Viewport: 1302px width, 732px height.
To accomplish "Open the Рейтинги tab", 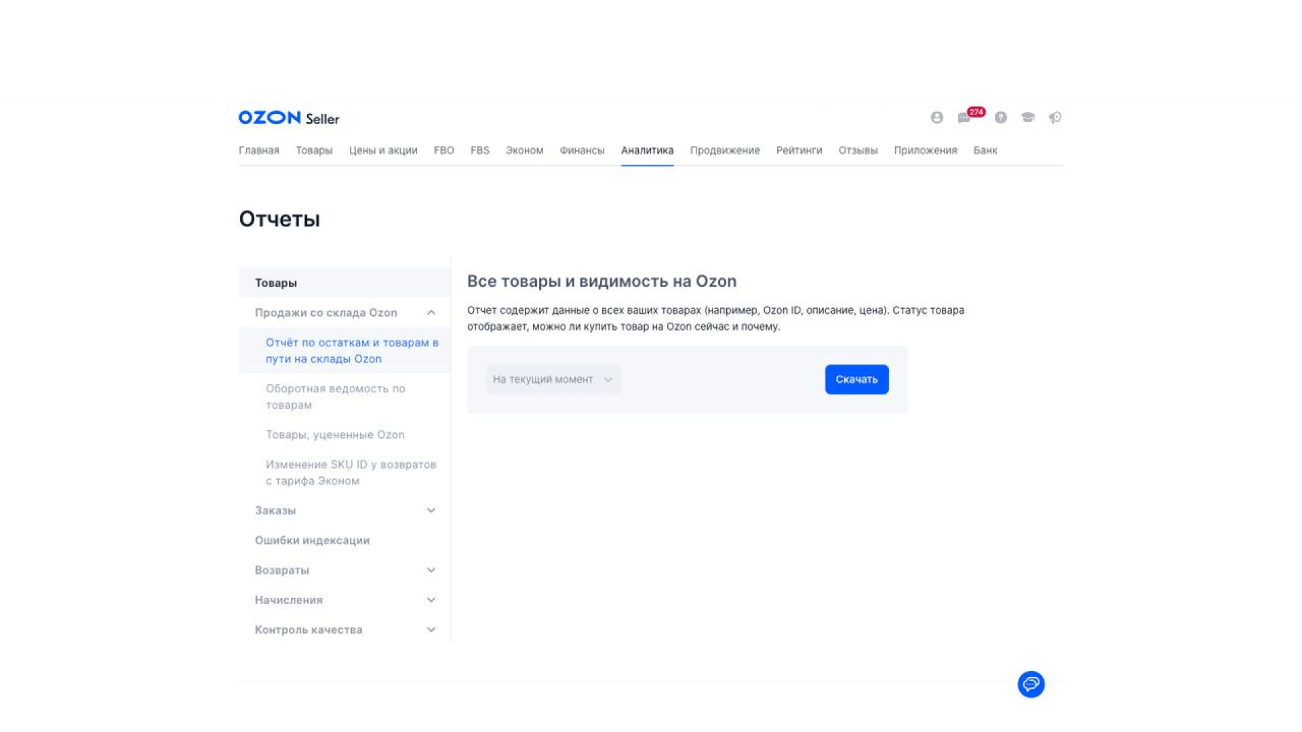I will click(800, 150).
